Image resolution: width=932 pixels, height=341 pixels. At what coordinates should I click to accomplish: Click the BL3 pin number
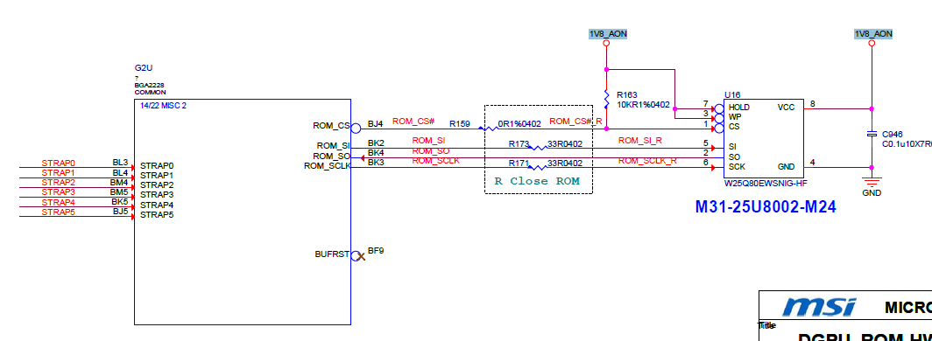[x=120, y=163]
